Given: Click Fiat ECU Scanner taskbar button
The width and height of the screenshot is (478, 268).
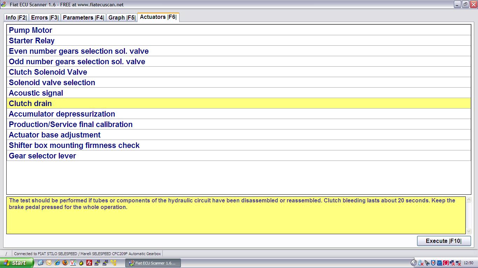Looking at the screenshot, I should (x=153, y=263).
